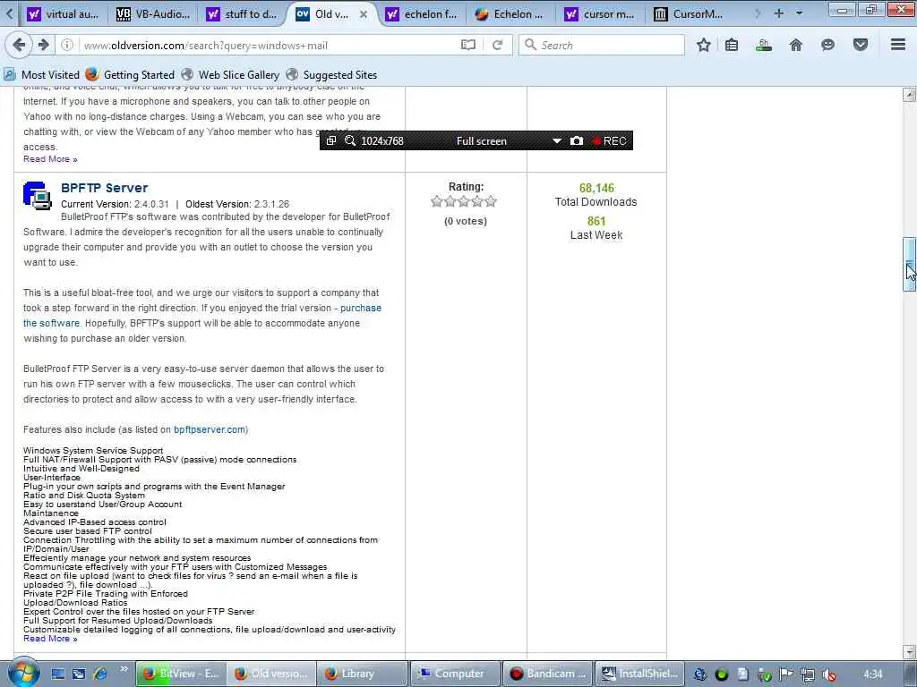Open Suggested Sites bookmark

click(x=331, y=75)
